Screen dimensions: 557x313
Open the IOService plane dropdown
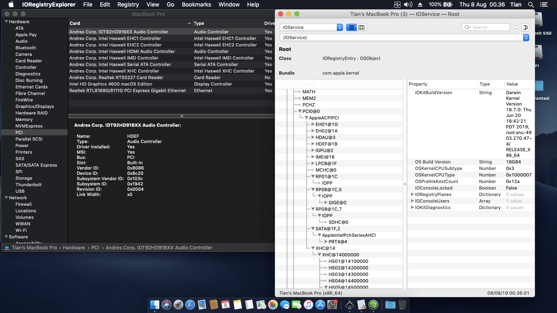point(311,27)
